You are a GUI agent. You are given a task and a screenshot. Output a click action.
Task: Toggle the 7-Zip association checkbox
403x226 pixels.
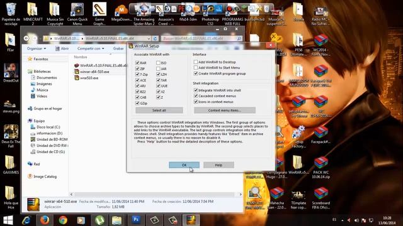[x=137, y=74]
